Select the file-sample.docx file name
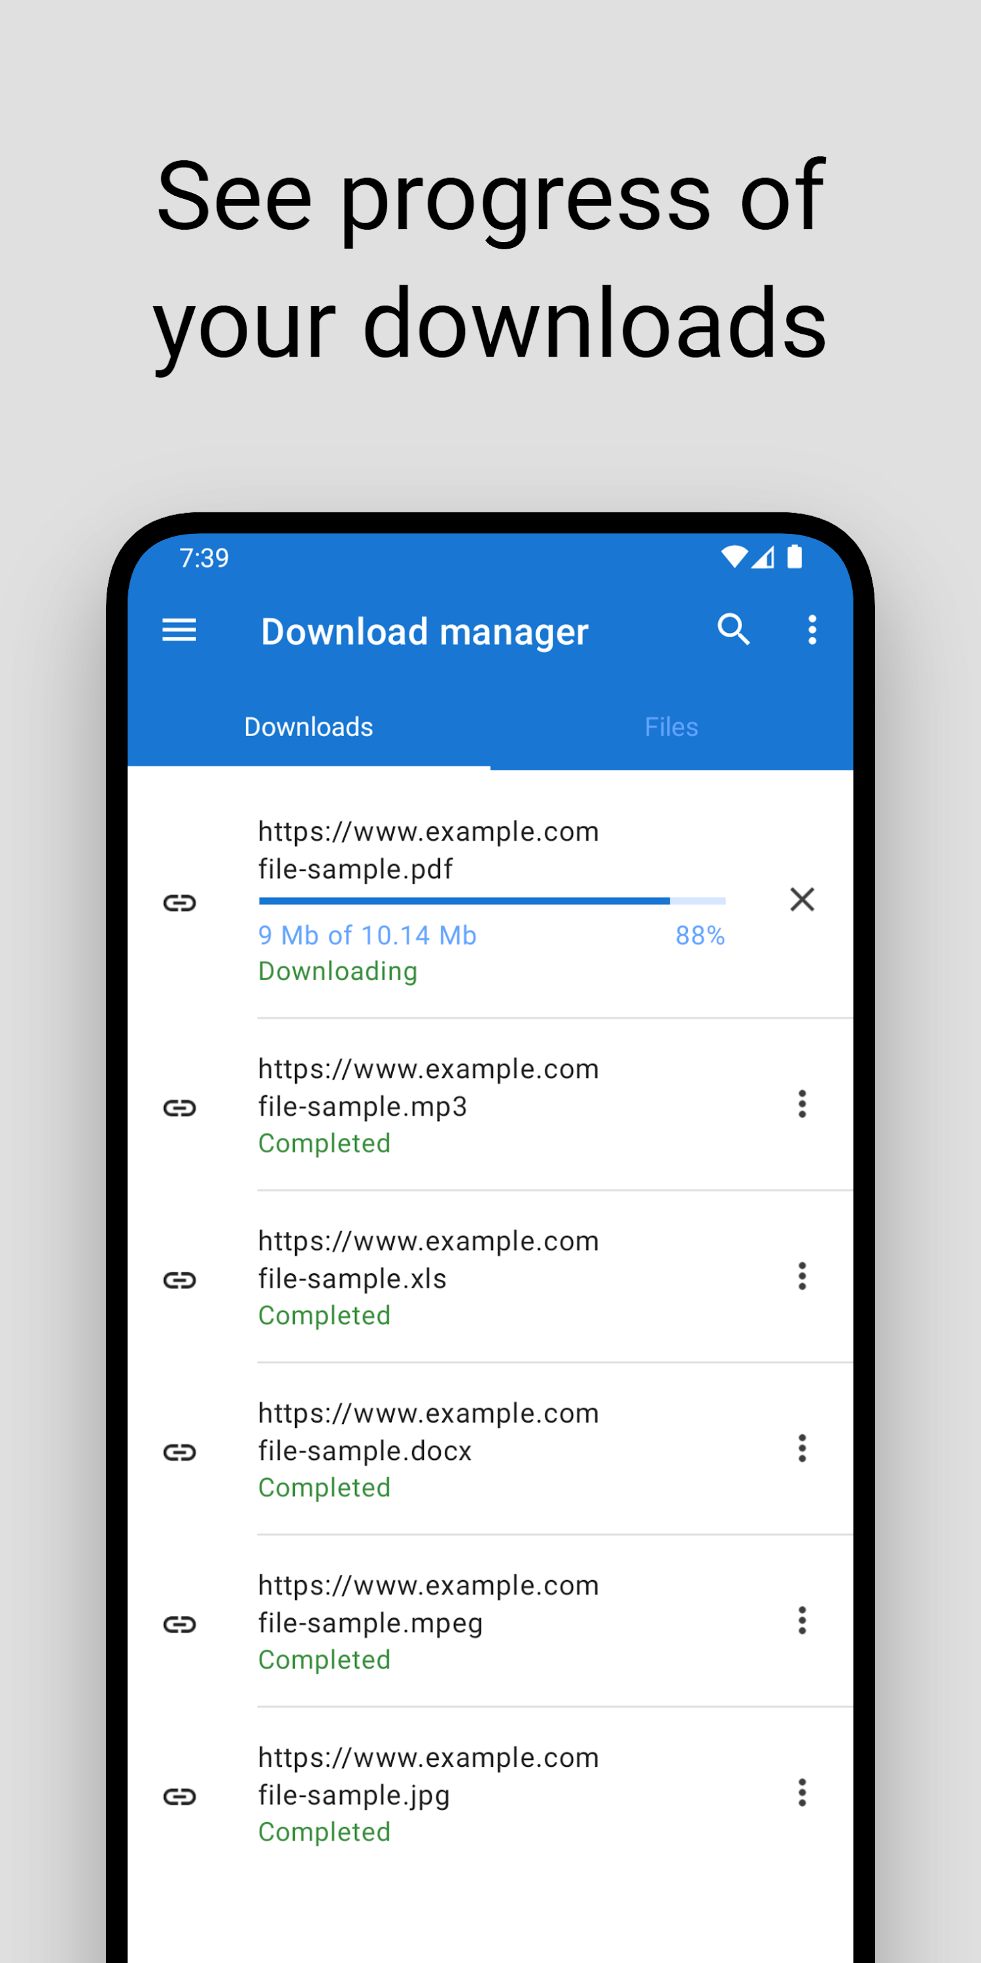The height and width of the screenshot is (1963, 981). tap(365, 1451)
